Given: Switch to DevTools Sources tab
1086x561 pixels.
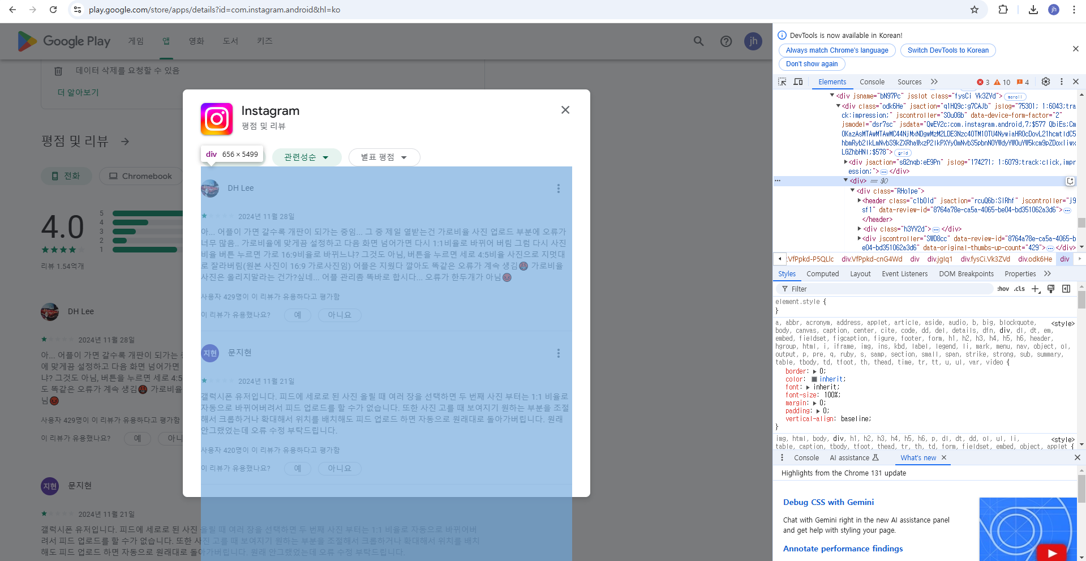Looking at the screenshot, I should [909, 82].
